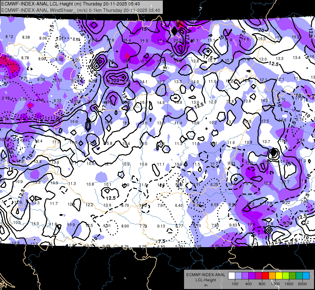Click the grid value '8.38'
This screenshot has width=315, height=290.
coord(26,37)
